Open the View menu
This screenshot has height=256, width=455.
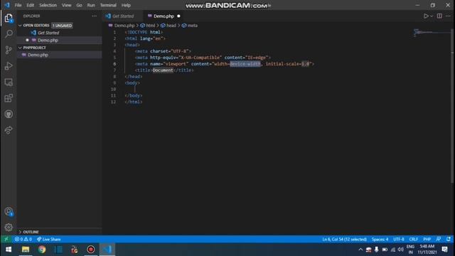pyautogui.click(x=66, y=5)
